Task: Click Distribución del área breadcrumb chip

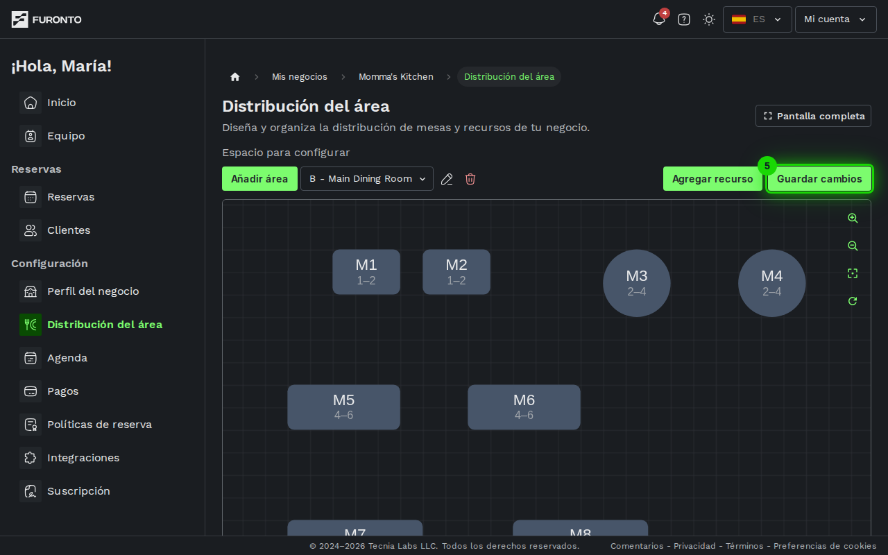Action: point(509,77)
